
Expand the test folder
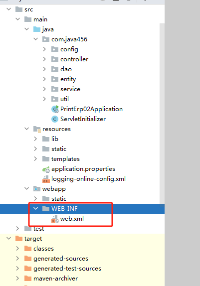tap(18, 228)
